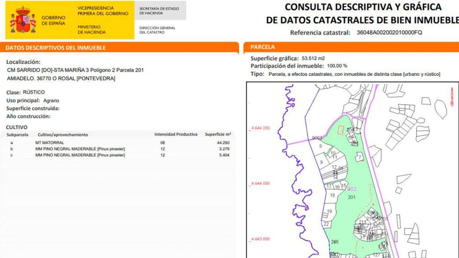Click parcel 7 building on the map
This screenshot has width=459, height=258.
click(x=360, y=157)
